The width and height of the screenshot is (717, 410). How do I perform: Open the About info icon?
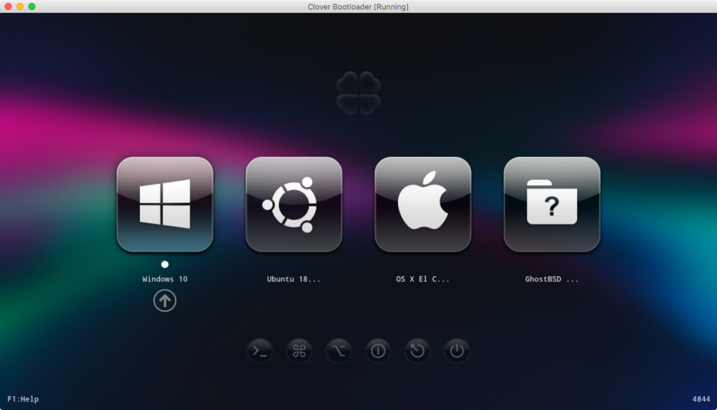click(378, 351)
